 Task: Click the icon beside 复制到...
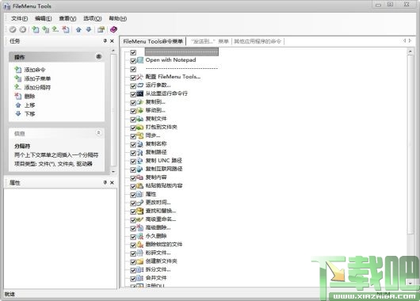point(140,102)
